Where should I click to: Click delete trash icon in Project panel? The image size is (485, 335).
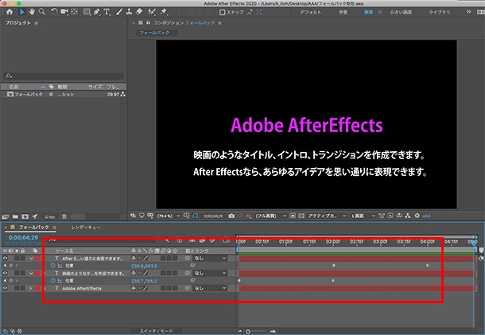(x=64, y=216)
